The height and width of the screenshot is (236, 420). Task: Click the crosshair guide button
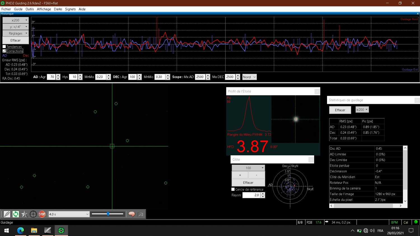point(33,214)
